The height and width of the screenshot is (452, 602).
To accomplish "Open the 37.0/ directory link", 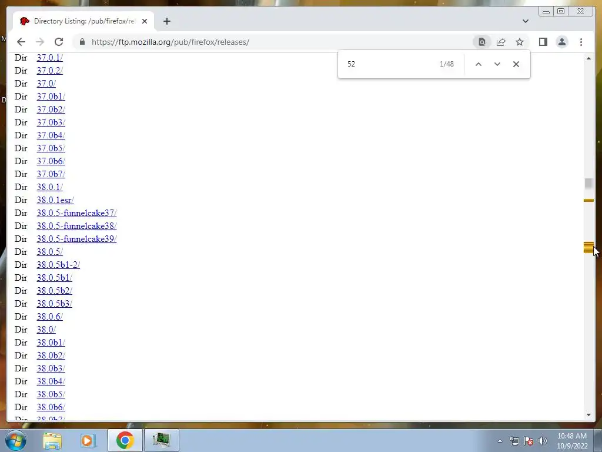I will 46,84.
